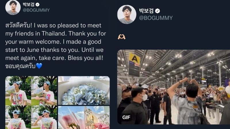230x129 pixels.
Task: Open the blue hydrangea bouquet photo
Action: pyautogui.click(x=84, y=91)
